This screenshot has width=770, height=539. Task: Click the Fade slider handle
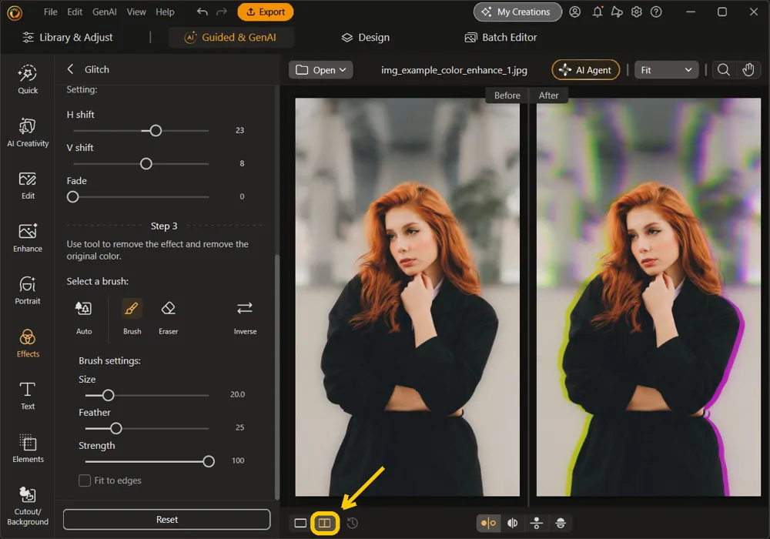[72, 197]
